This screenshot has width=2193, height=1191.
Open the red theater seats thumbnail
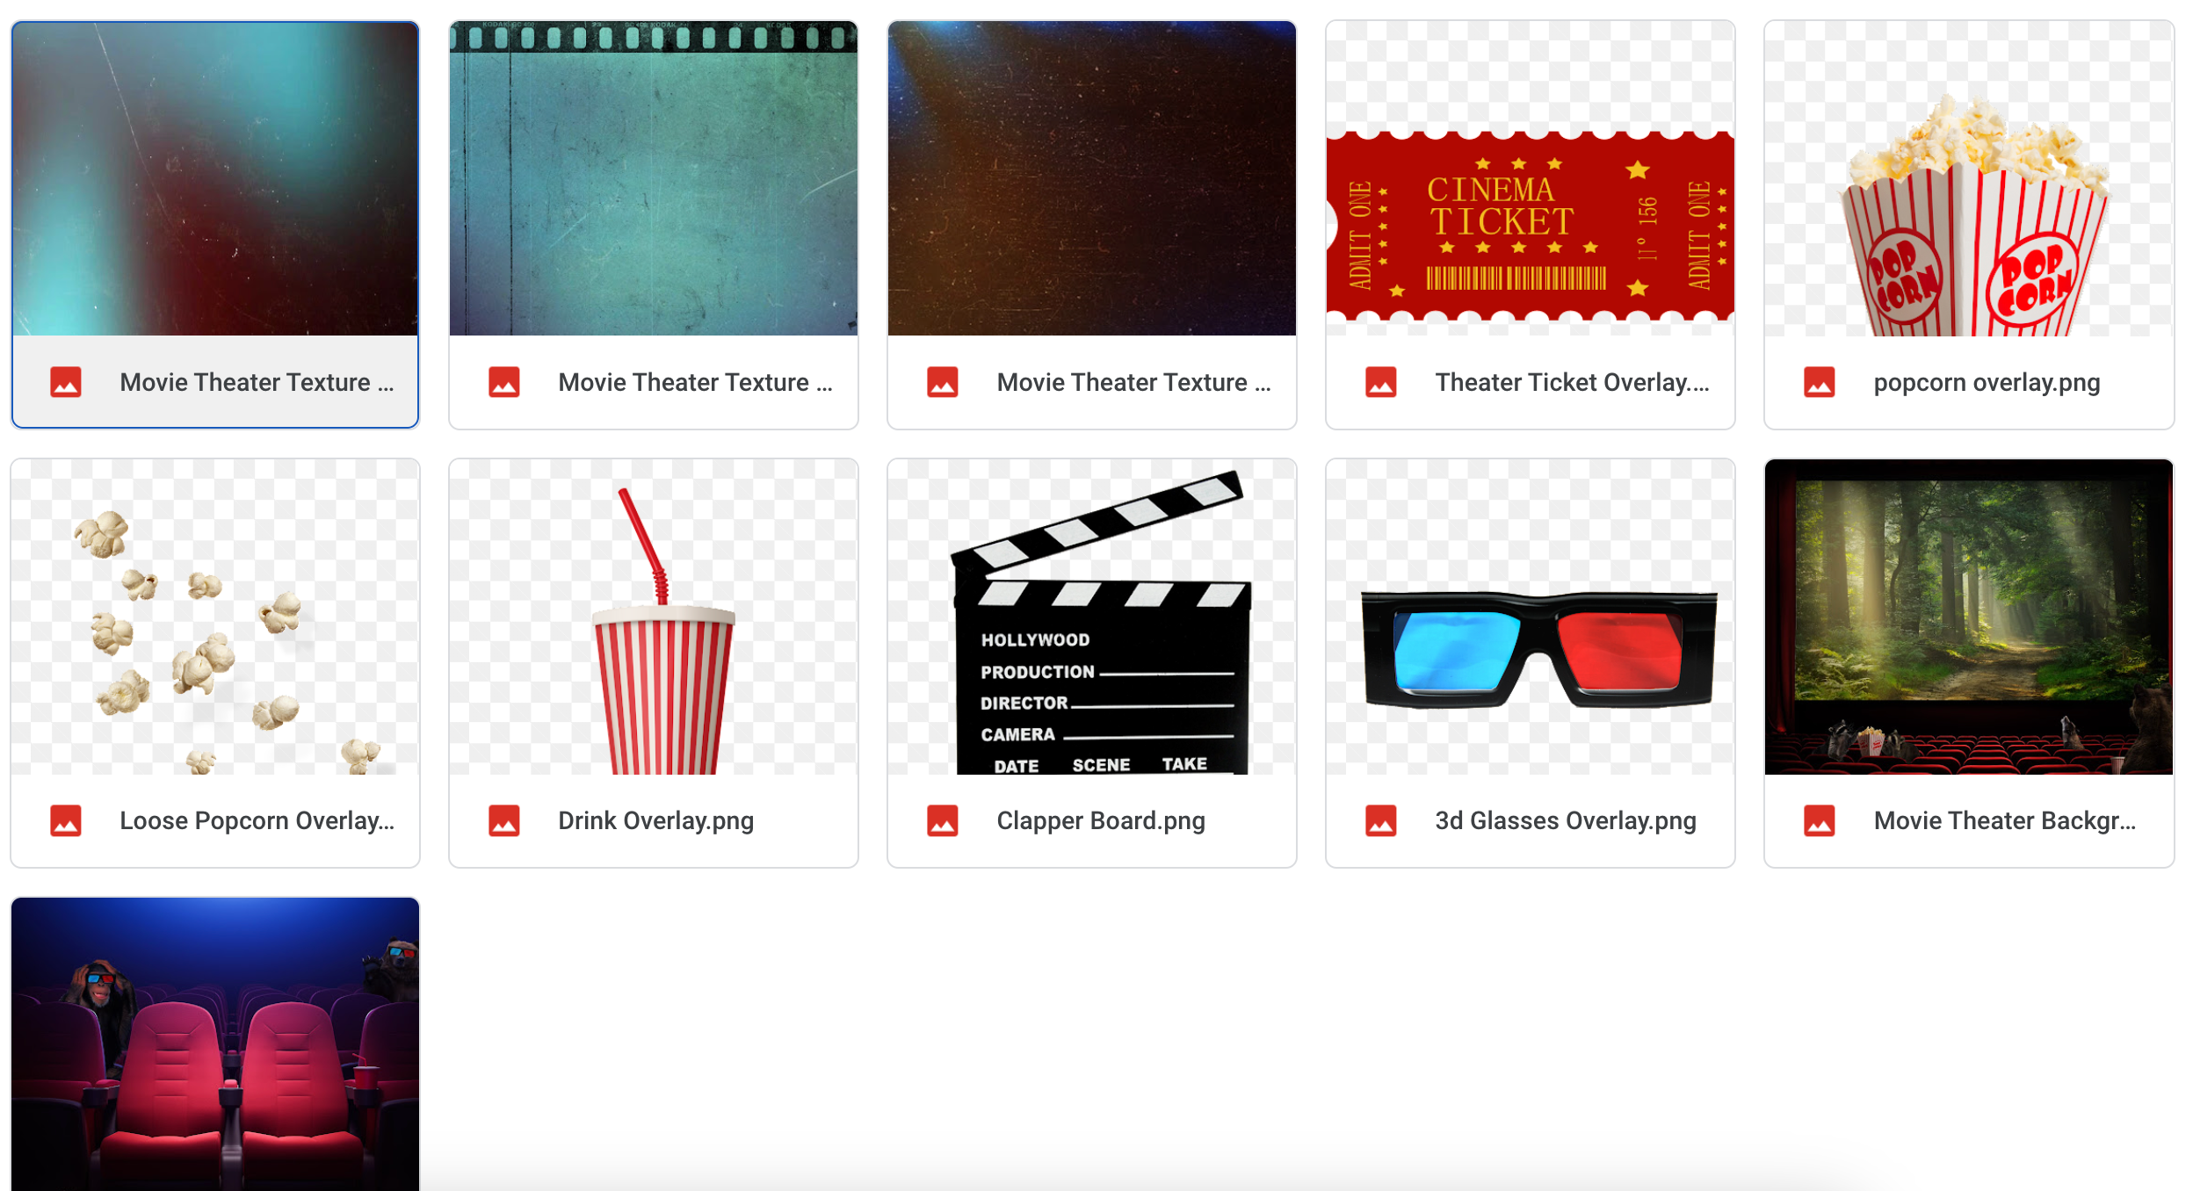point(215,1044)
